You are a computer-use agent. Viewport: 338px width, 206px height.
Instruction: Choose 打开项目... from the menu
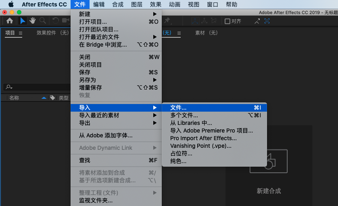coord(116,22)
